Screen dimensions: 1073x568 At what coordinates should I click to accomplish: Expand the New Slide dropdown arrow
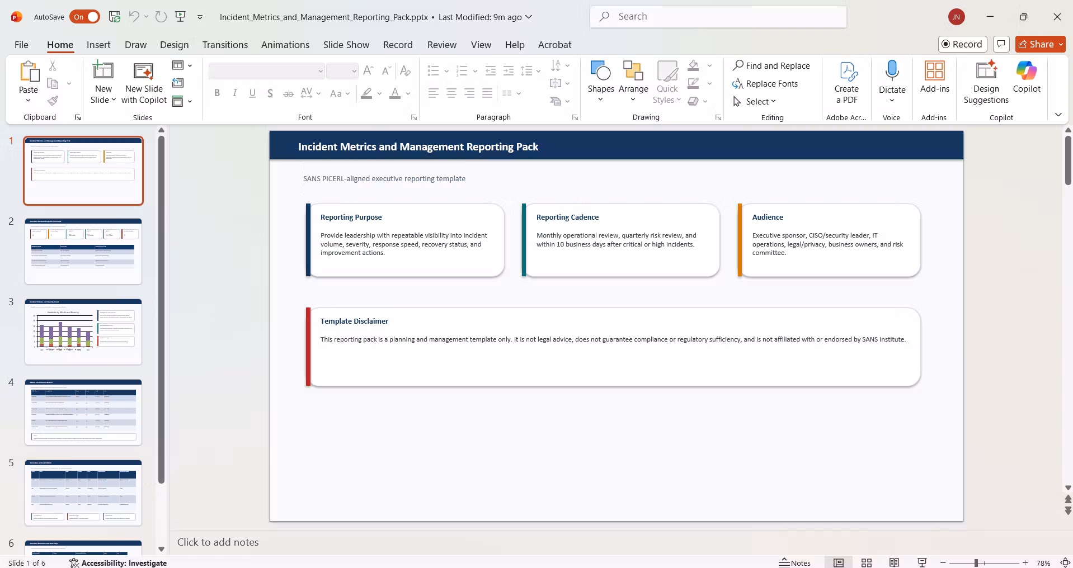pos(103,100)
